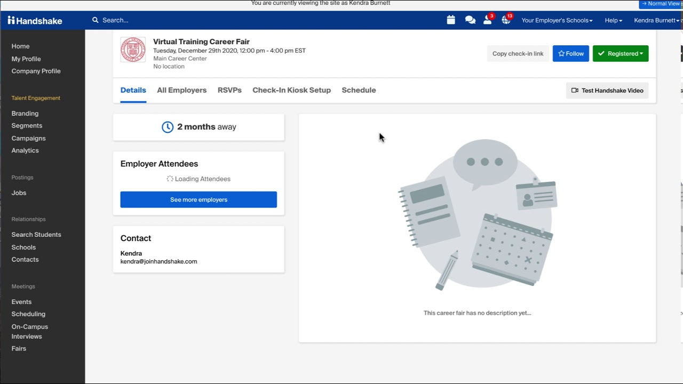Open Branding in the sidebar
The image size is (683, 384).
pos(25,114)
